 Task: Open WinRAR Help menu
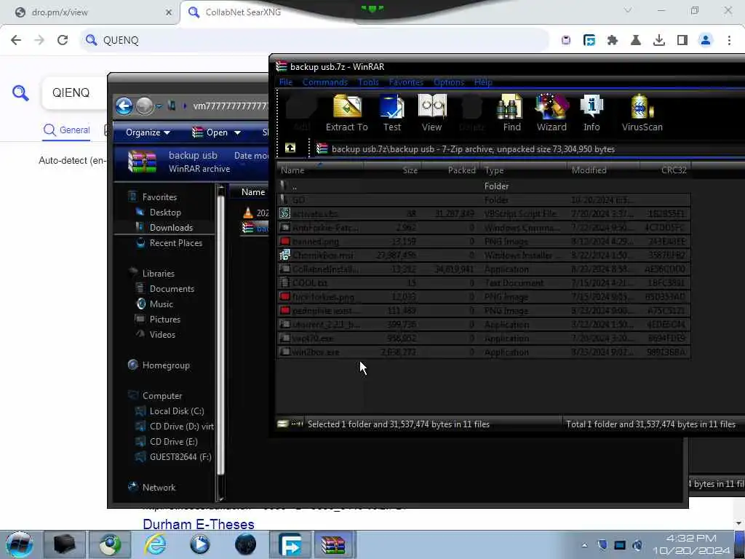483,82
